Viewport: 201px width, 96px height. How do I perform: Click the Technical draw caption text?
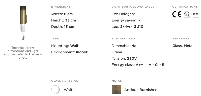point(23,53)
